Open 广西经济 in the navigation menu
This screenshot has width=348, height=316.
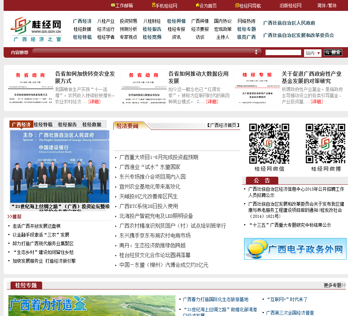coord(82,21)
